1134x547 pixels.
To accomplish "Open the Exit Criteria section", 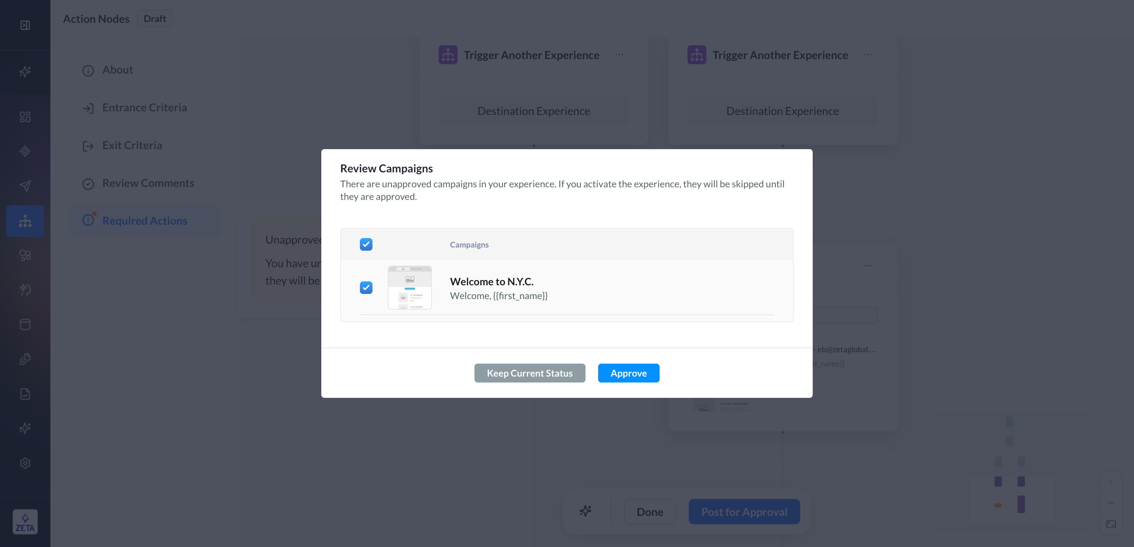I will click(132, 145).
